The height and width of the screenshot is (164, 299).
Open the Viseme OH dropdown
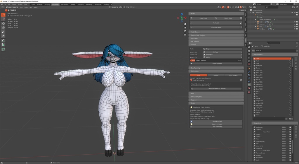(222, 55)
